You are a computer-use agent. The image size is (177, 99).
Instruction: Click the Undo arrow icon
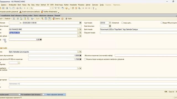(25, 8)
